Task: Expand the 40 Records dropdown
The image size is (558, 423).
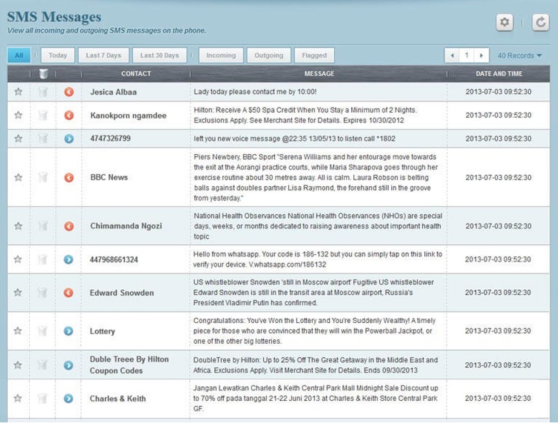Action: click(519, 56)
